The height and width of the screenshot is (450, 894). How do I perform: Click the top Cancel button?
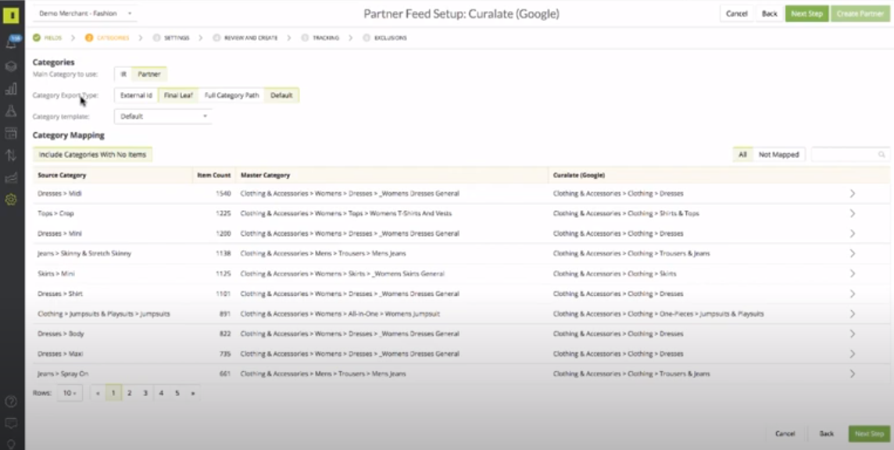[x=736, y=14]
